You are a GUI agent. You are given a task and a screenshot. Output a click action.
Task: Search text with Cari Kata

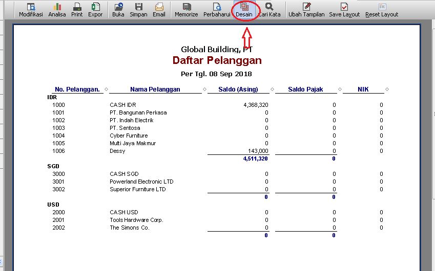click(269, 9)
